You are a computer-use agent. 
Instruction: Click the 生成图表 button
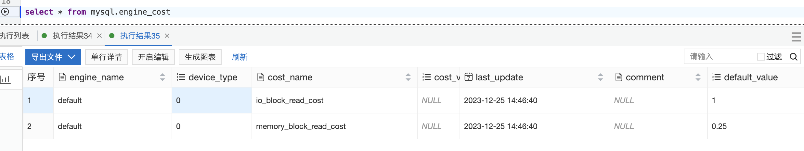[x=200, y=57]
